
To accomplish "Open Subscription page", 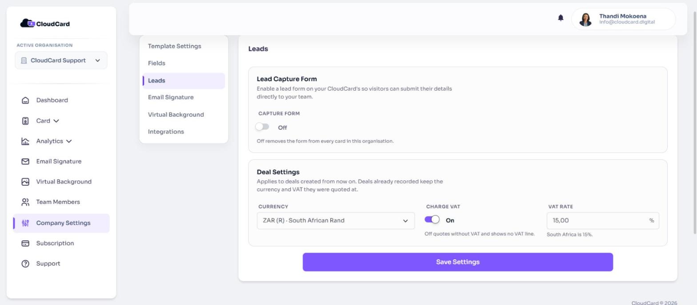I will (x=61, y=243).
